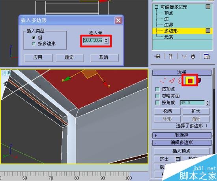Click the 确定 button
The image size is (217, 181).
pos(70,58)
